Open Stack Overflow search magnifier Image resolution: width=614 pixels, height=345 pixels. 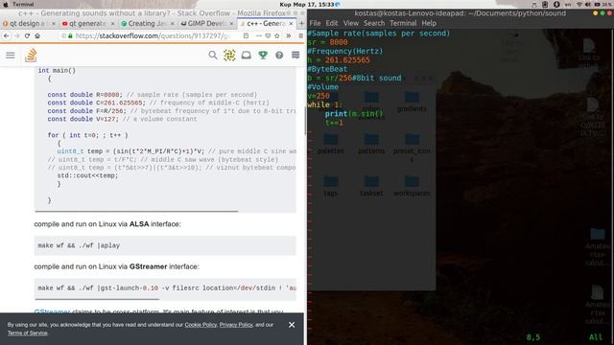click(213, 56)
